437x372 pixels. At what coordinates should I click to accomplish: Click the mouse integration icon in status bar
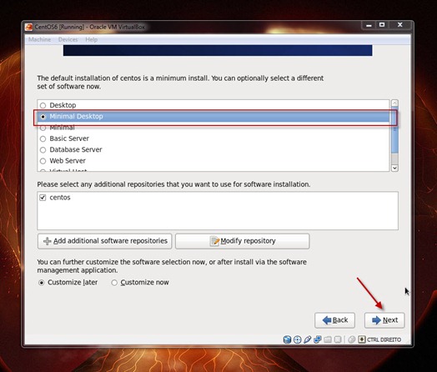click(352, 339)
